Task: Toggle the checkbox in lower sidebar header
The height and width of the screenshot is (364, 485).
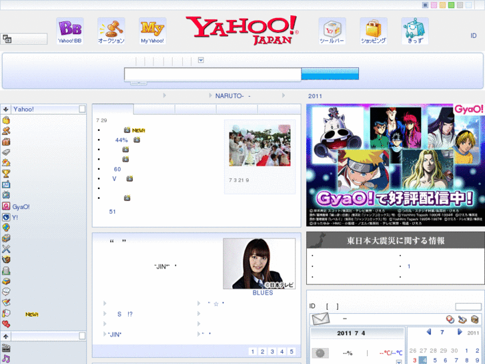Action: pyautogui.click(x=82, y=336)
